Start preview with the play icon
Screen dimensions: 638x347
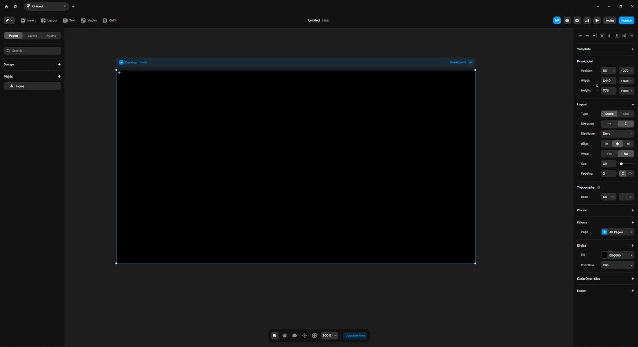(x=597, y=20)
